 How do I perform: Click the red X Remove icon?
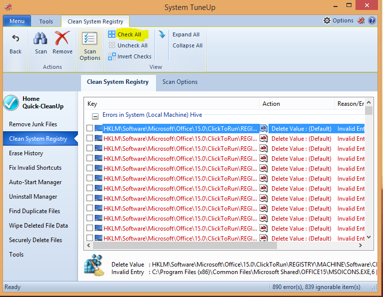(x=62, y=38)
